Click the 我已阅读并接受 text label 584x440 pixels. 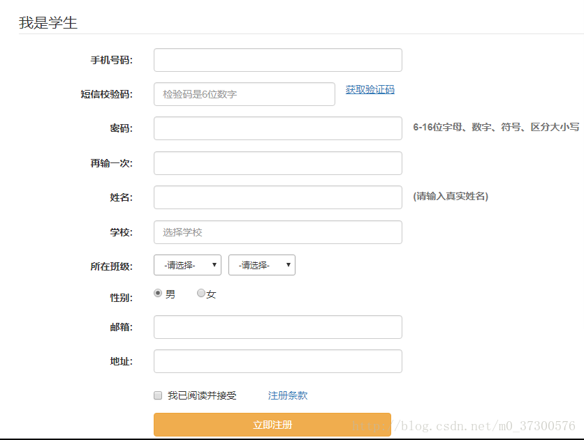[200, 395]
